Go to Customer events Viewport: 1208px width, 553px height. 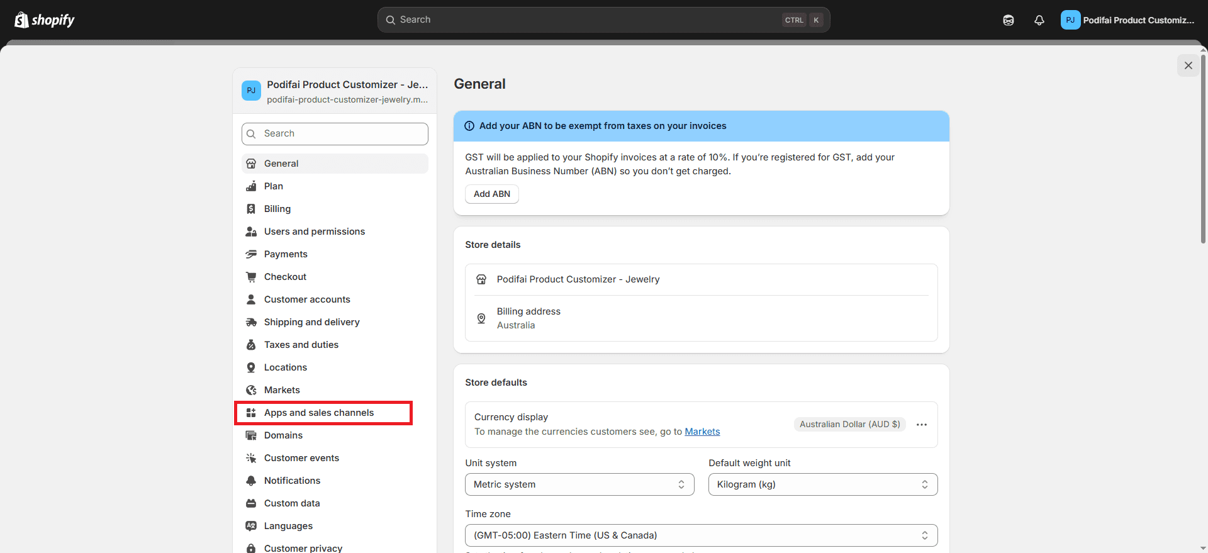[335, 458]
